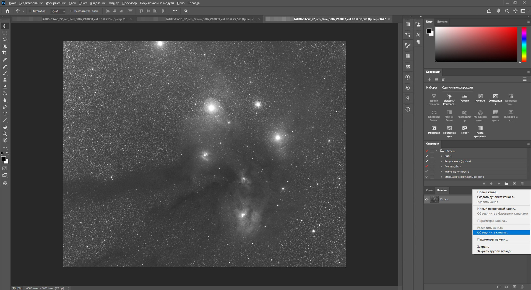Select the Lasso tool
The height and width of the screenshot is (290, 531).
(x=5, y=39)
